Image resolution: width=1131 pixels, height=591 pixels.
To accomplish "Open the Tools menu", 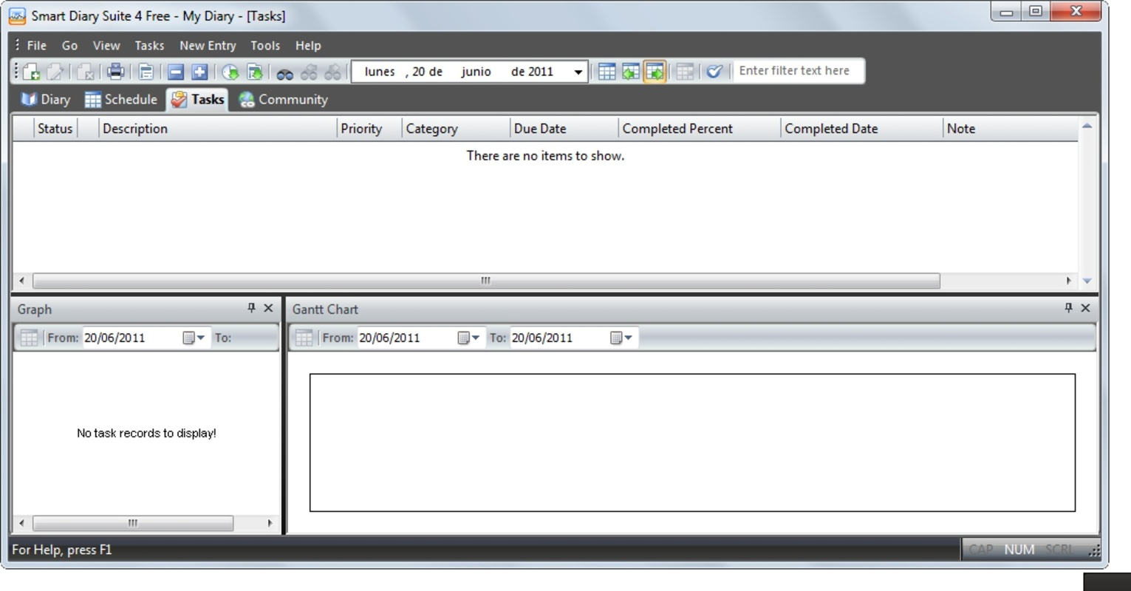I will (x=265, y=45).
